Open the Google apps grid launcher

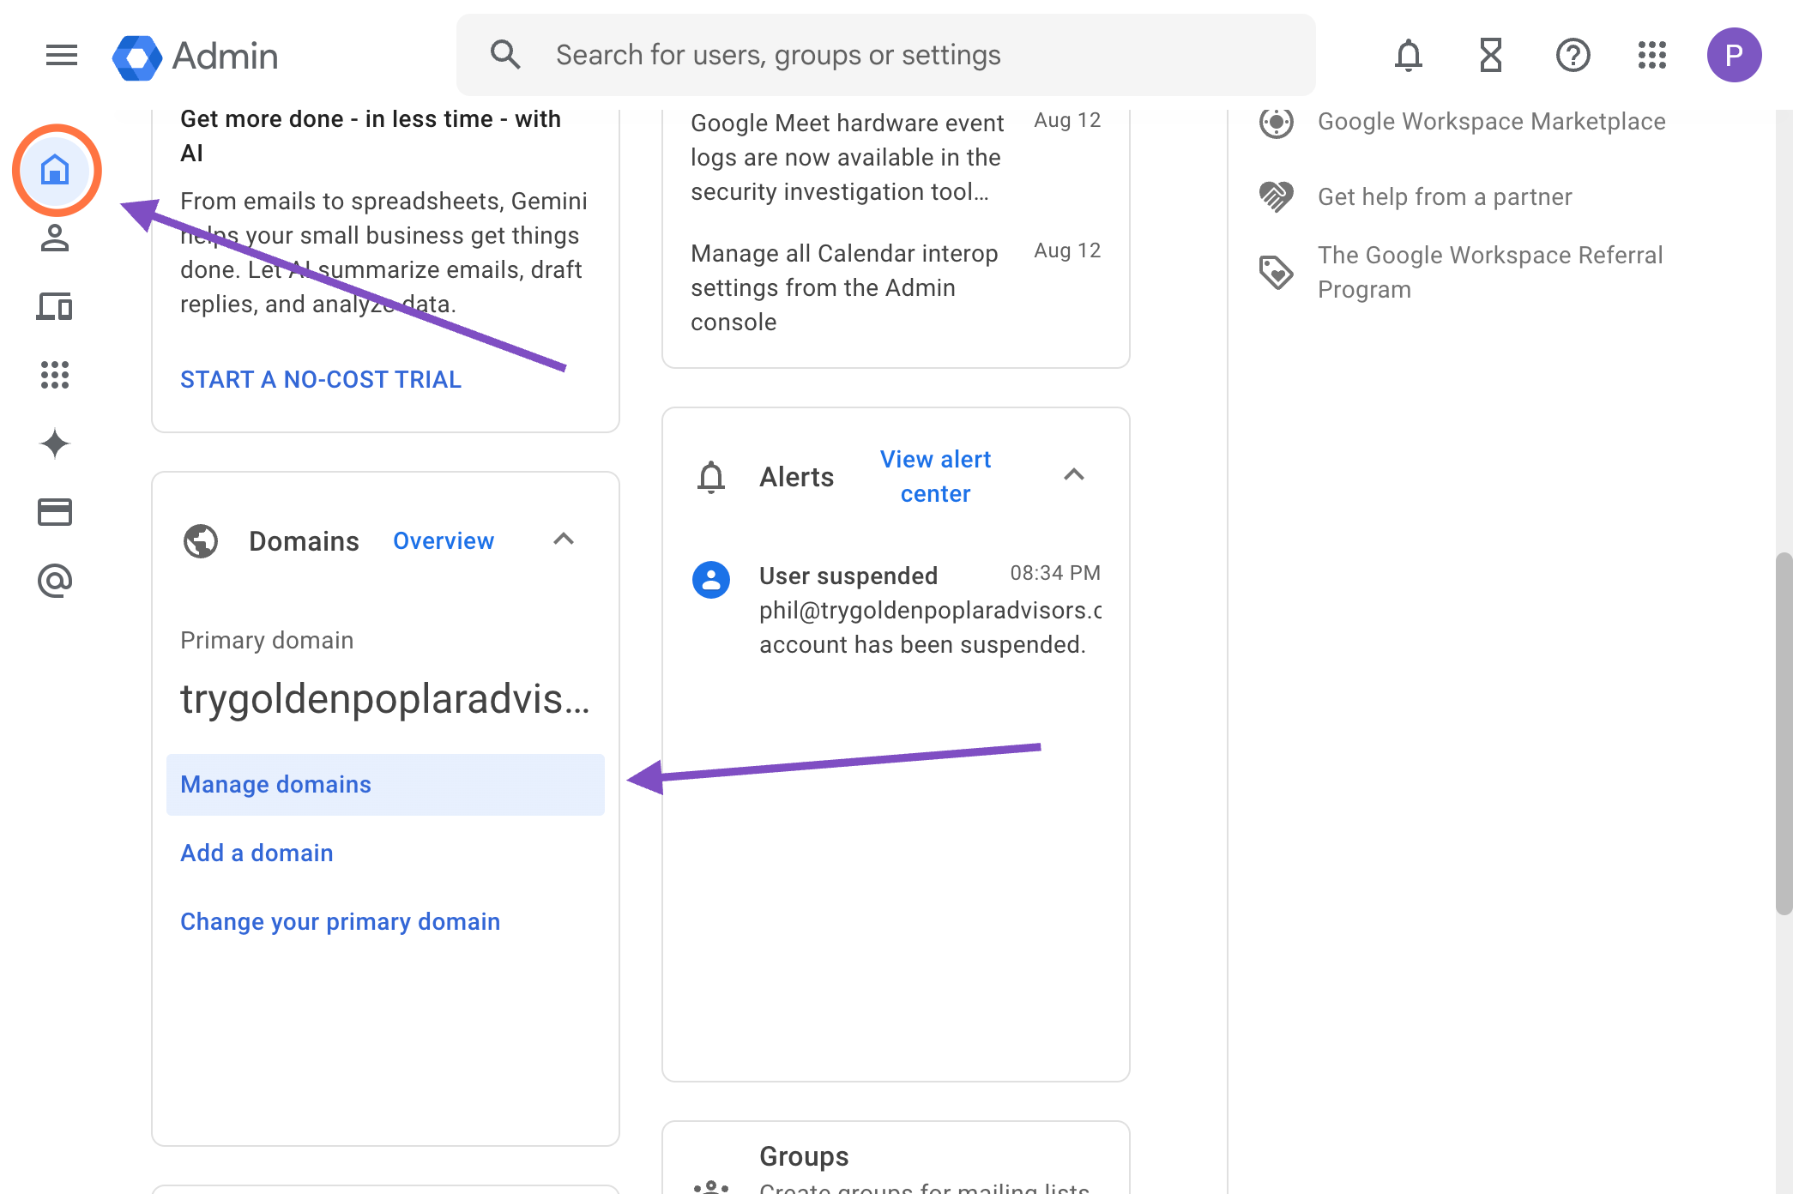(x=1651, y=56)
